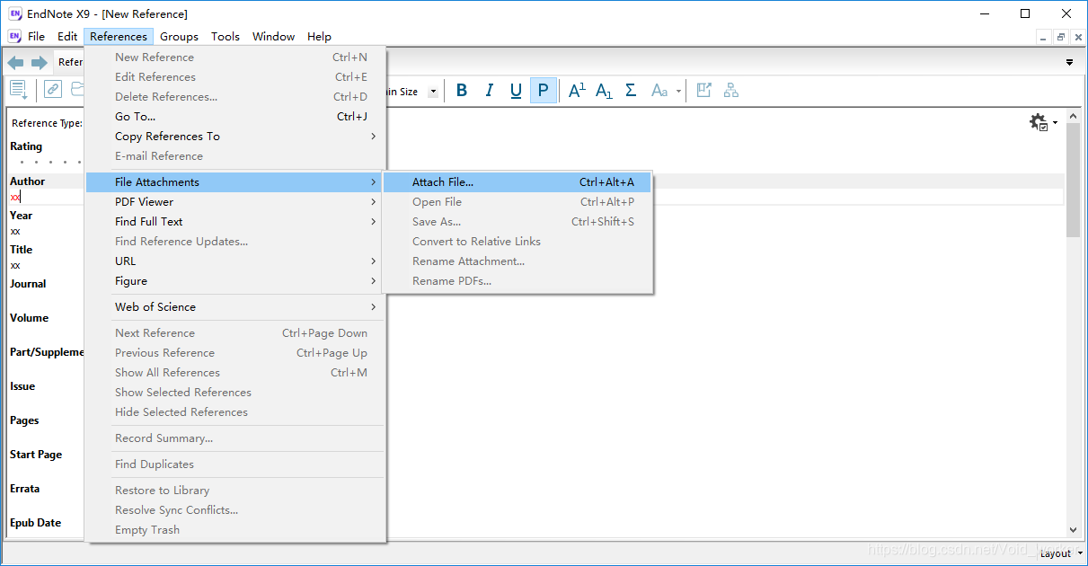Open the Edit menu
Screen dimensions: 1088x566
coord(67,37)
